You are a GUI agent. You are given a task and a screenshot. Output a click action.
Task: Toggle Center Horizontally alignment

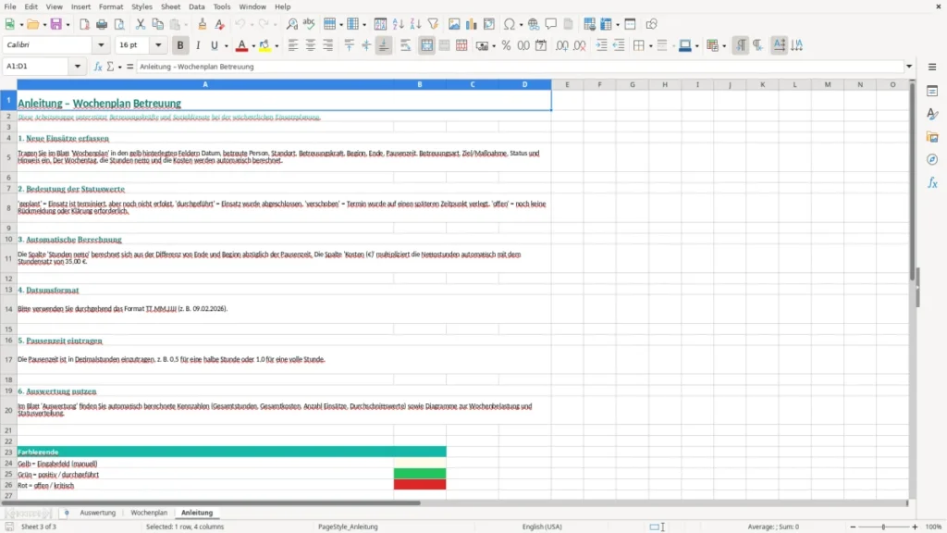click(x=311, y=45)
